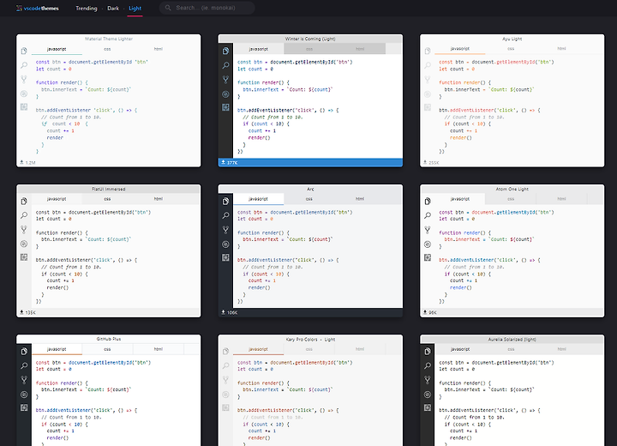Click the 377K count in blue status bar

click(230, 162)
